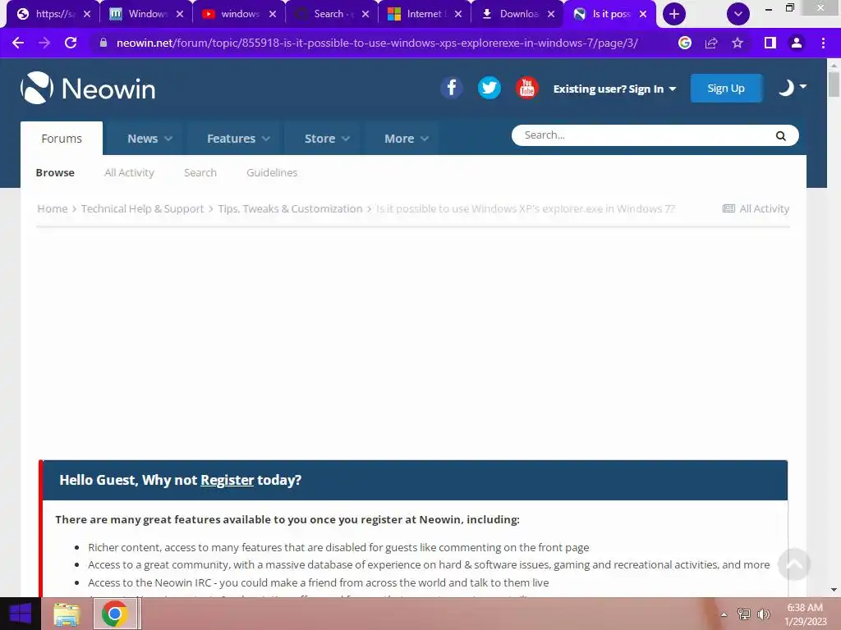This screenshot has width=841, height=630.
Task: Open the tab search dropdown button
Action: [x=738, y=14]
